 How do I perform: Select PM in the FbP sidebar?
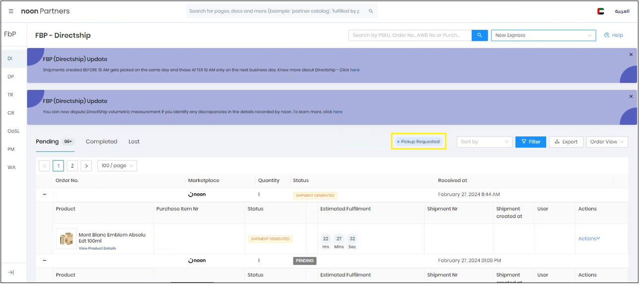click(10, 149)
